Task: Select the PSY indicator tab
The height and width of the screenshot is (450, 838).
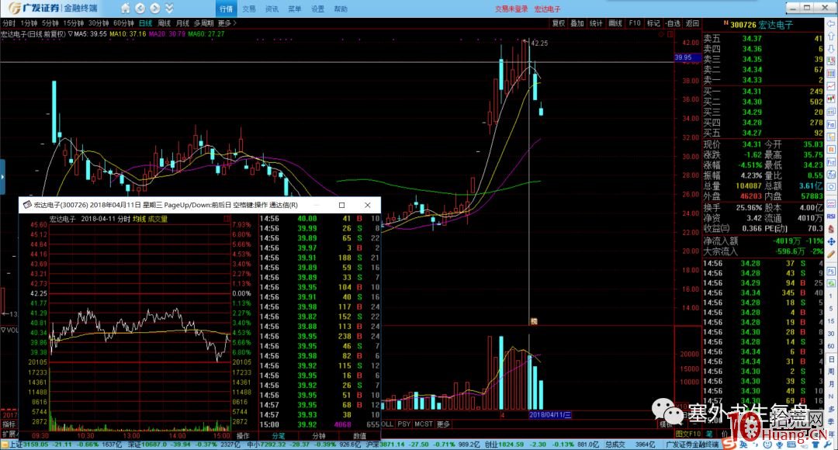Action: pyautogui.click(x=404, y=424)
